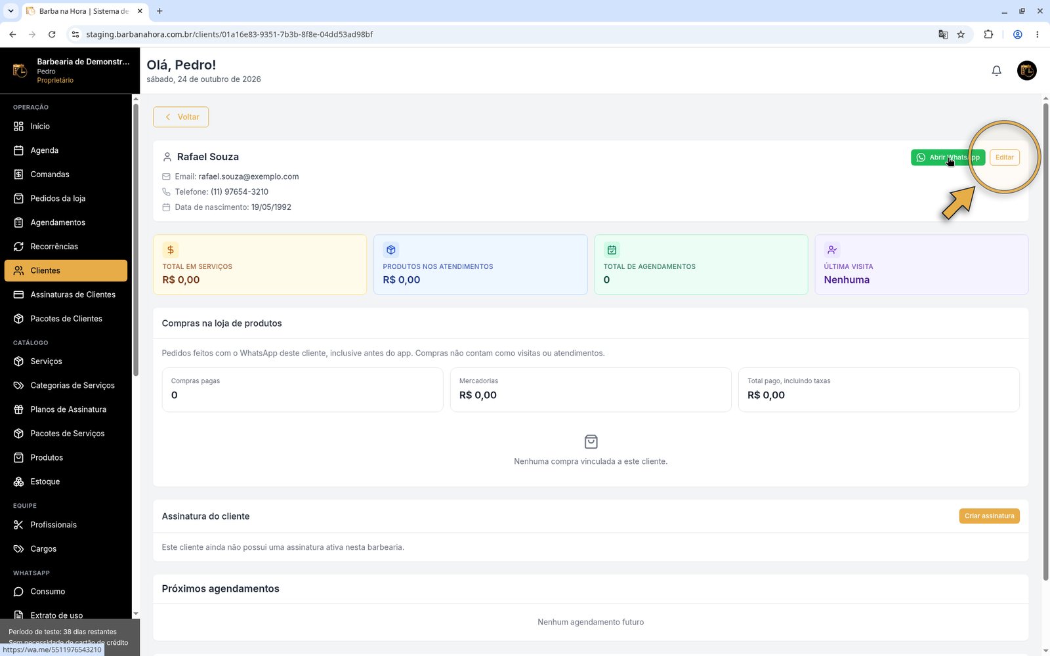Bookmark this page with the star icon

(961, 34)
